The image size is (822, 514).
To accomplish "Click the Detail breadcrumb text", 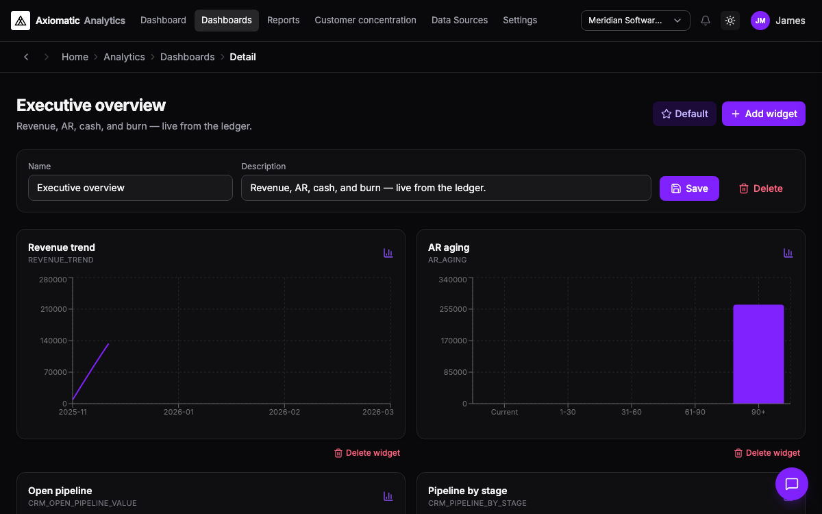I will 243,57.
